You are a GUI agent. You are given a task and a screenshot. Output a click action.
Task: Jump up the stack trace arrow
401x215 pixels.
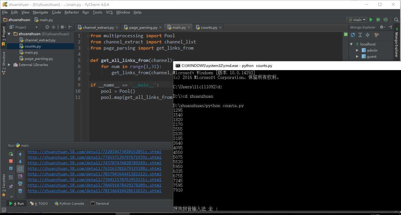20,154
